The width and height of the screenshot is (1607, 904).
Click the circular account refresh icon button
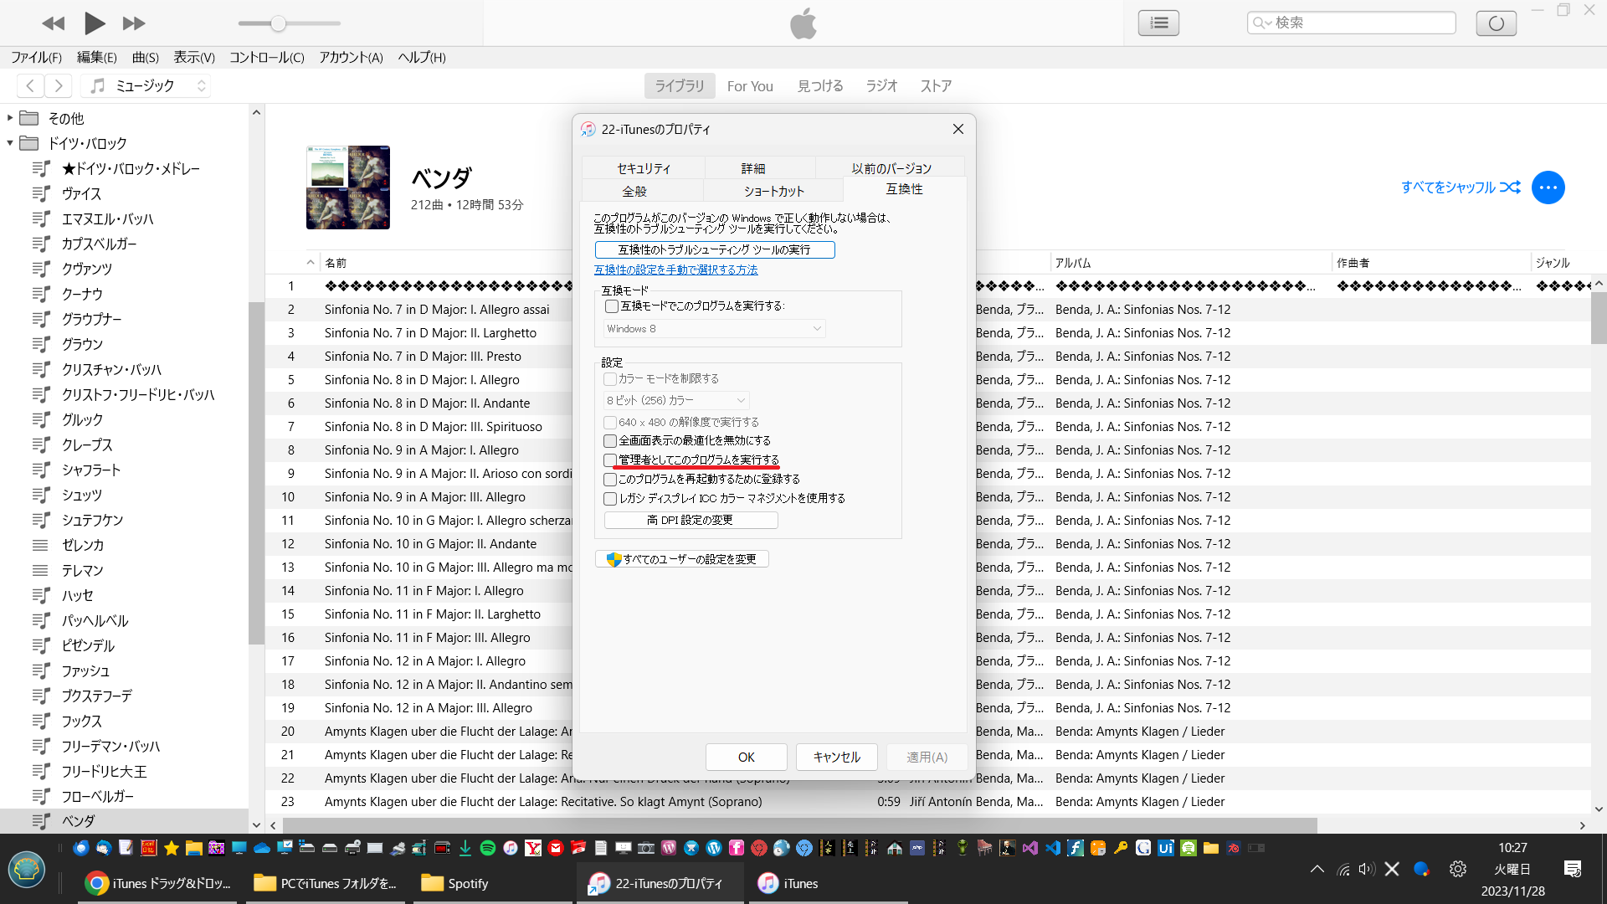click(1496, 23)
